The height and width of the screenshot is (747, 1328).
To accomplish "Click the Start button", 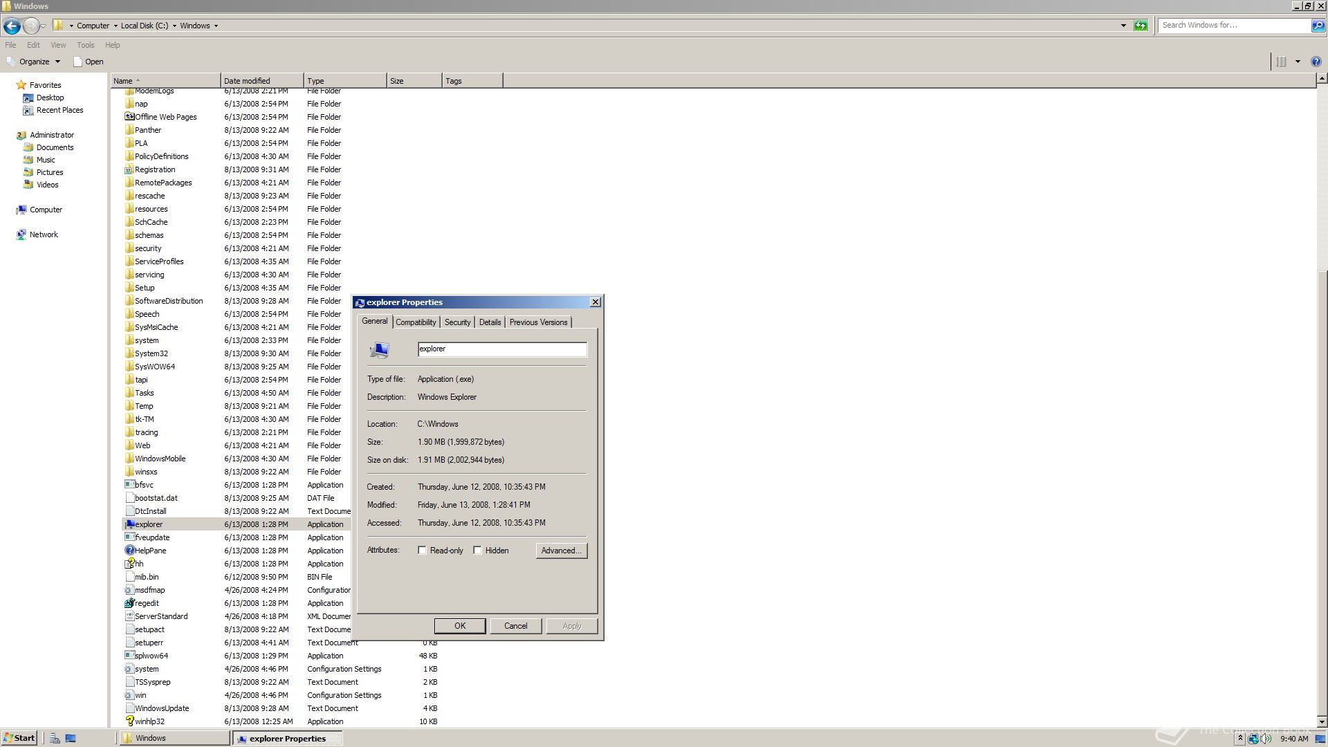I will 19,738.
